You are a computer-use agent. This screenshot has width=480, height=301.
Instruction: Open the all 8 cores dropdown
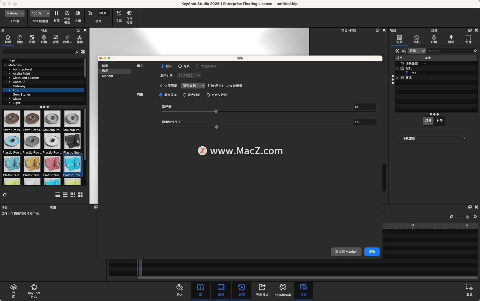[193, 86]
